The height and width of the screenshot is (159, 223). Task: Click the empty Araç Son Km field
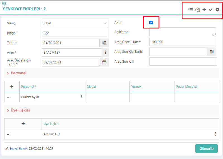(x=183, y=61)
